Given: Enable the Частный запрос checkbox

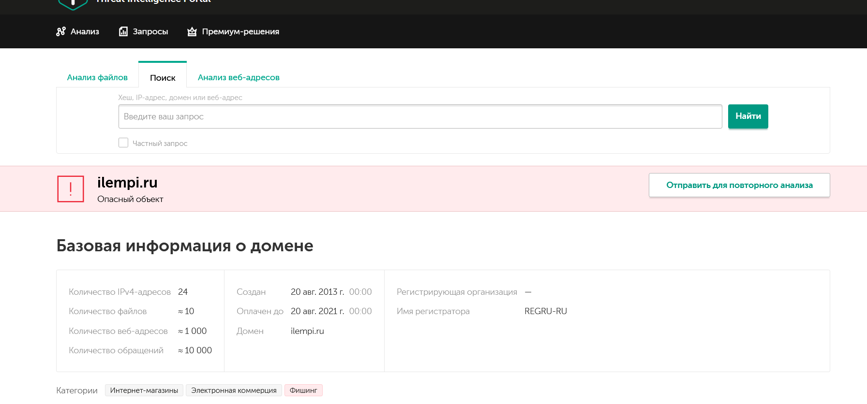Looking at the screenshot, I should click(123, 143).
